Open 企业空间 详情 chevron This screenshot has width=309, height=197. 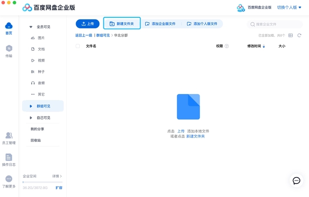(x=61, y=176)
